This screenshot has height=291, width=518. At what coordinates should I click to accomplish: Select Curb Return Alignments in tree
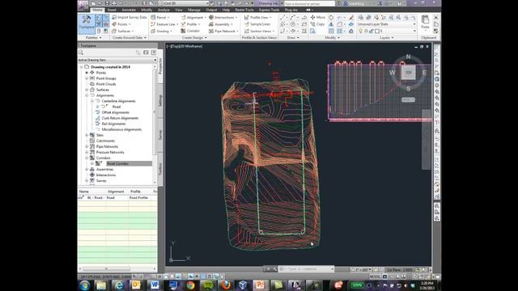click(120, 118)
